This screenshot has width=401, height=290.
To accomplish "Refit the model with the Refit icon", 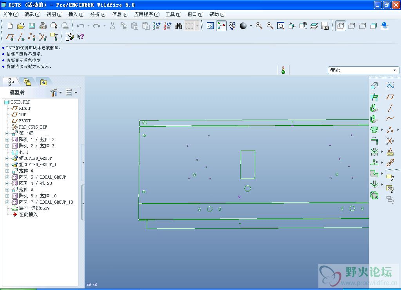I will [281, 26].
